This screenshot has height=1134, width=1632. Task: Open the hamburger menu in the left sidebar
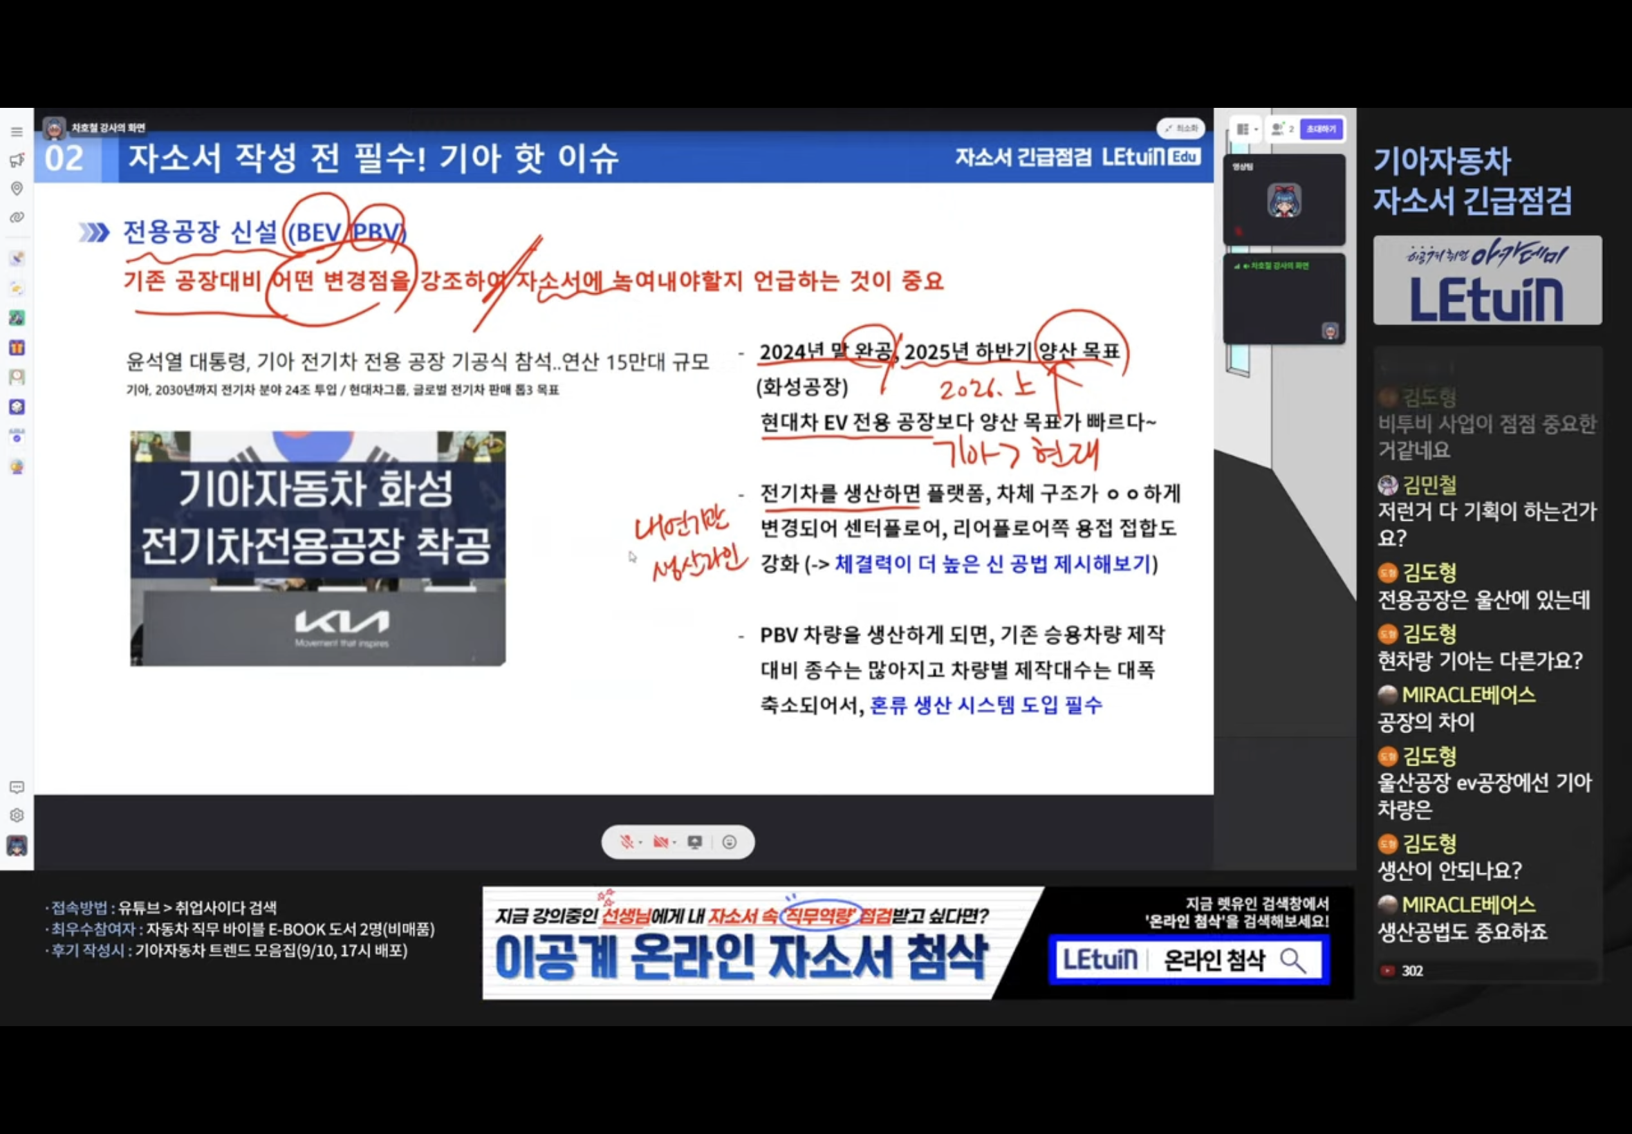point(17,132)
